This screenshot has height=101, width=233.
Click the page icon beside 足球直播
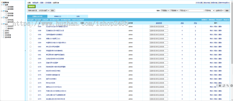tap(6, 7)
